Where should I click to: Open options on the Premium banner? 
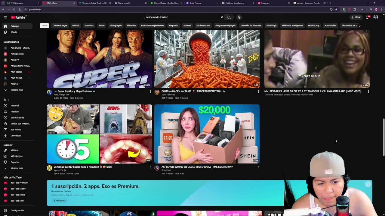pos(368,184)
